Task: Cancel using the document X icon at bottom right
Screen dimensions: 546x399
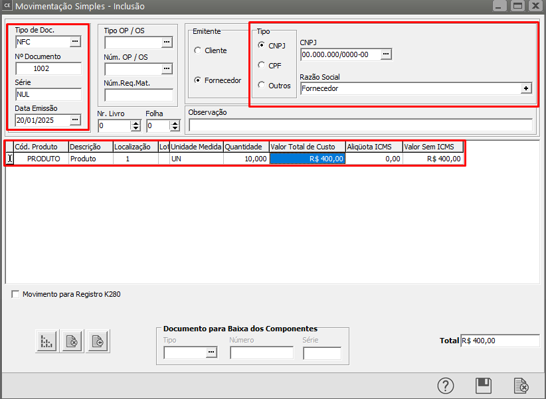Action: pyautogui.click(x=521, y=386)
